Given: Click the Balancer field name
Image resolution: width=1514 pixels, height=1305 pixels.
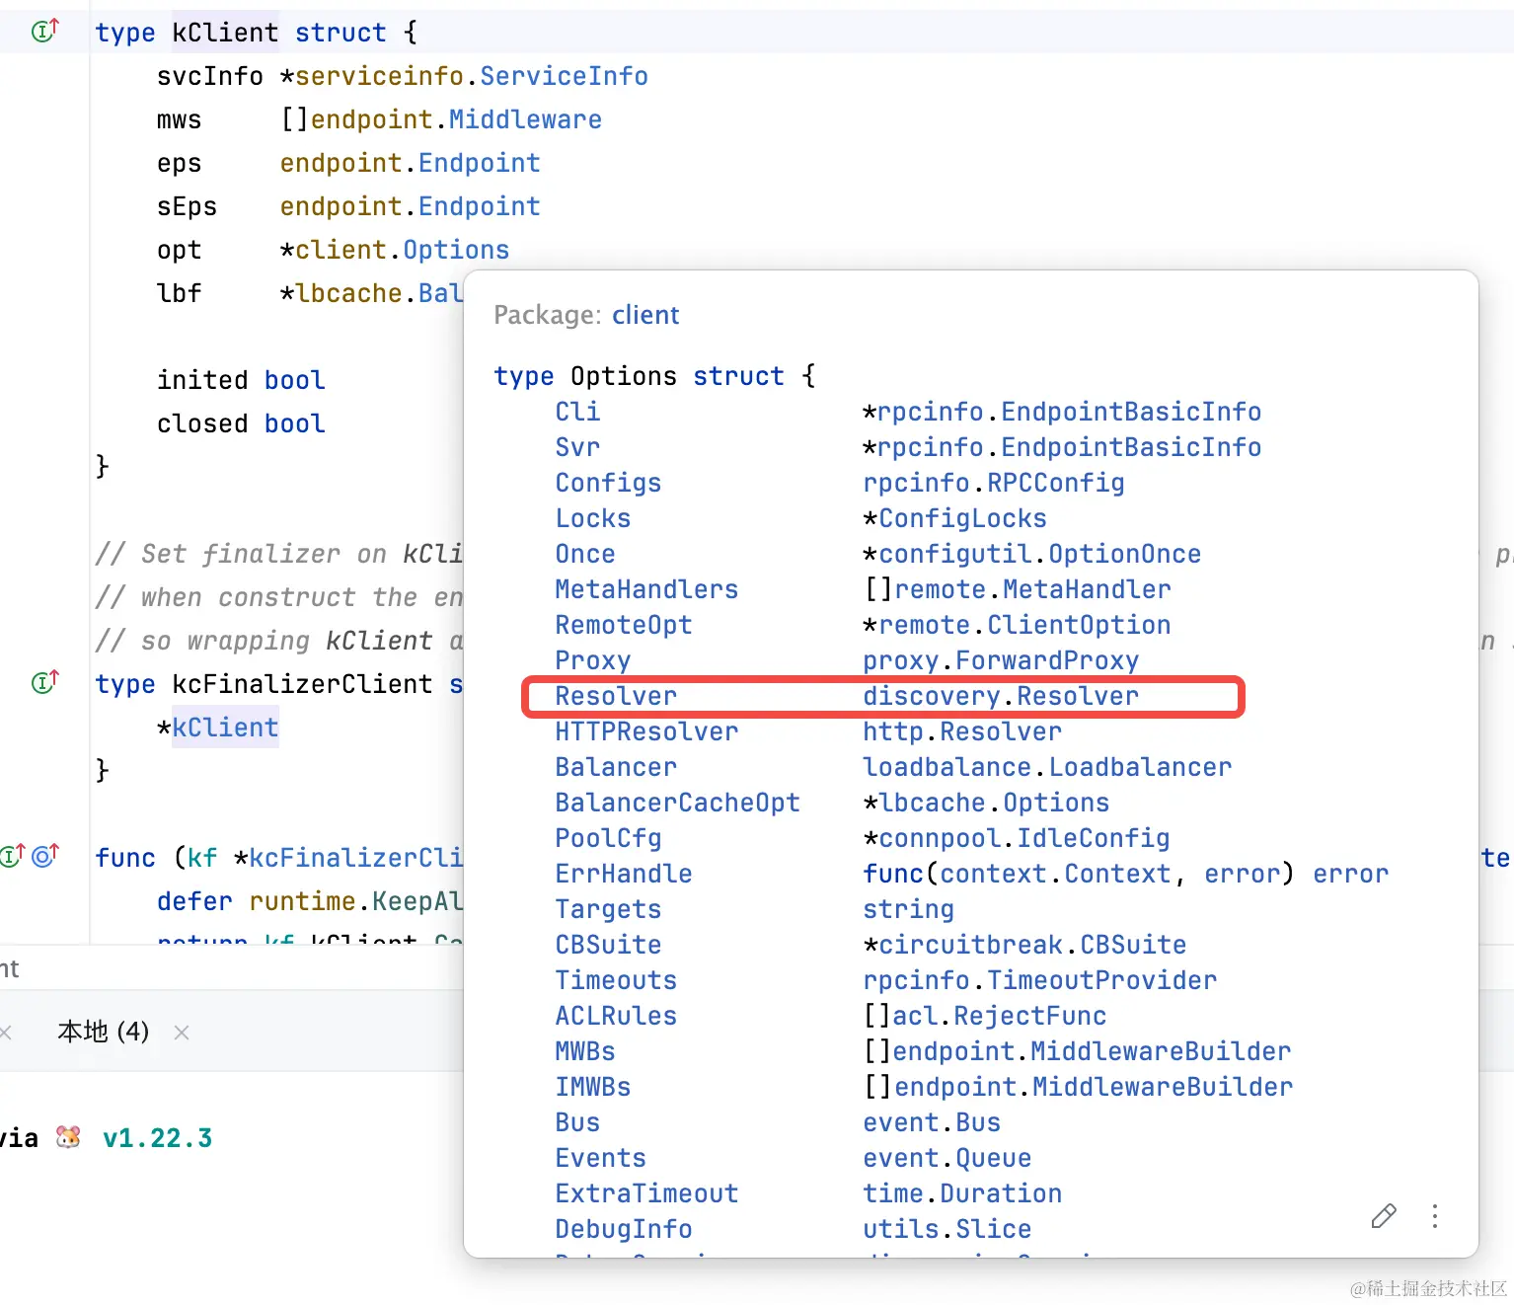Looking at the screenshot, I should click(616, 767).
